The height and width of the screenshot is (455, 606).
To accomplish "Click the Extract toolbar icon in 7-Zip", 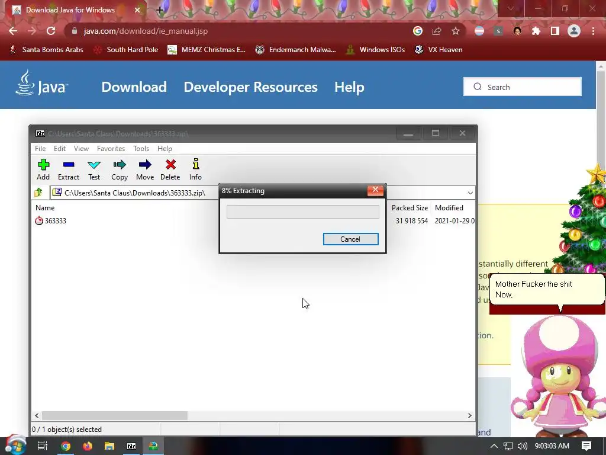I will (69, 169).
